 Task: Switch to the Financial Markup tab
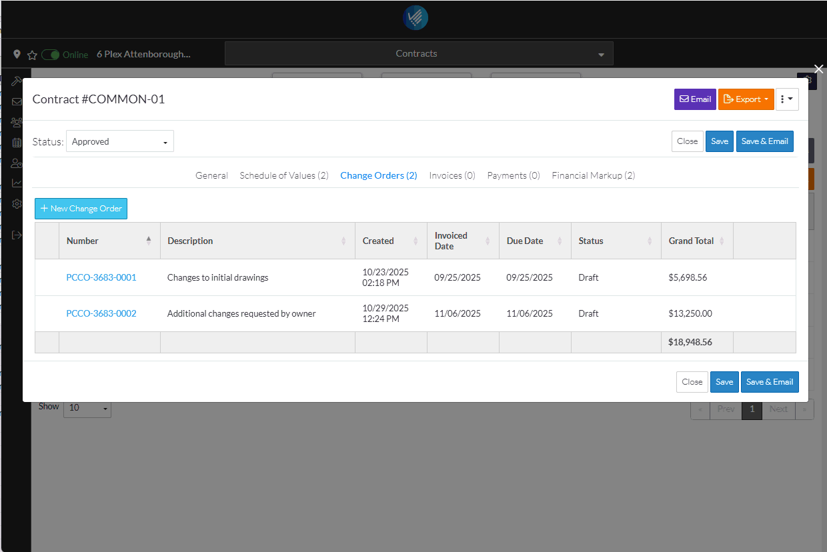pos(593,175)
